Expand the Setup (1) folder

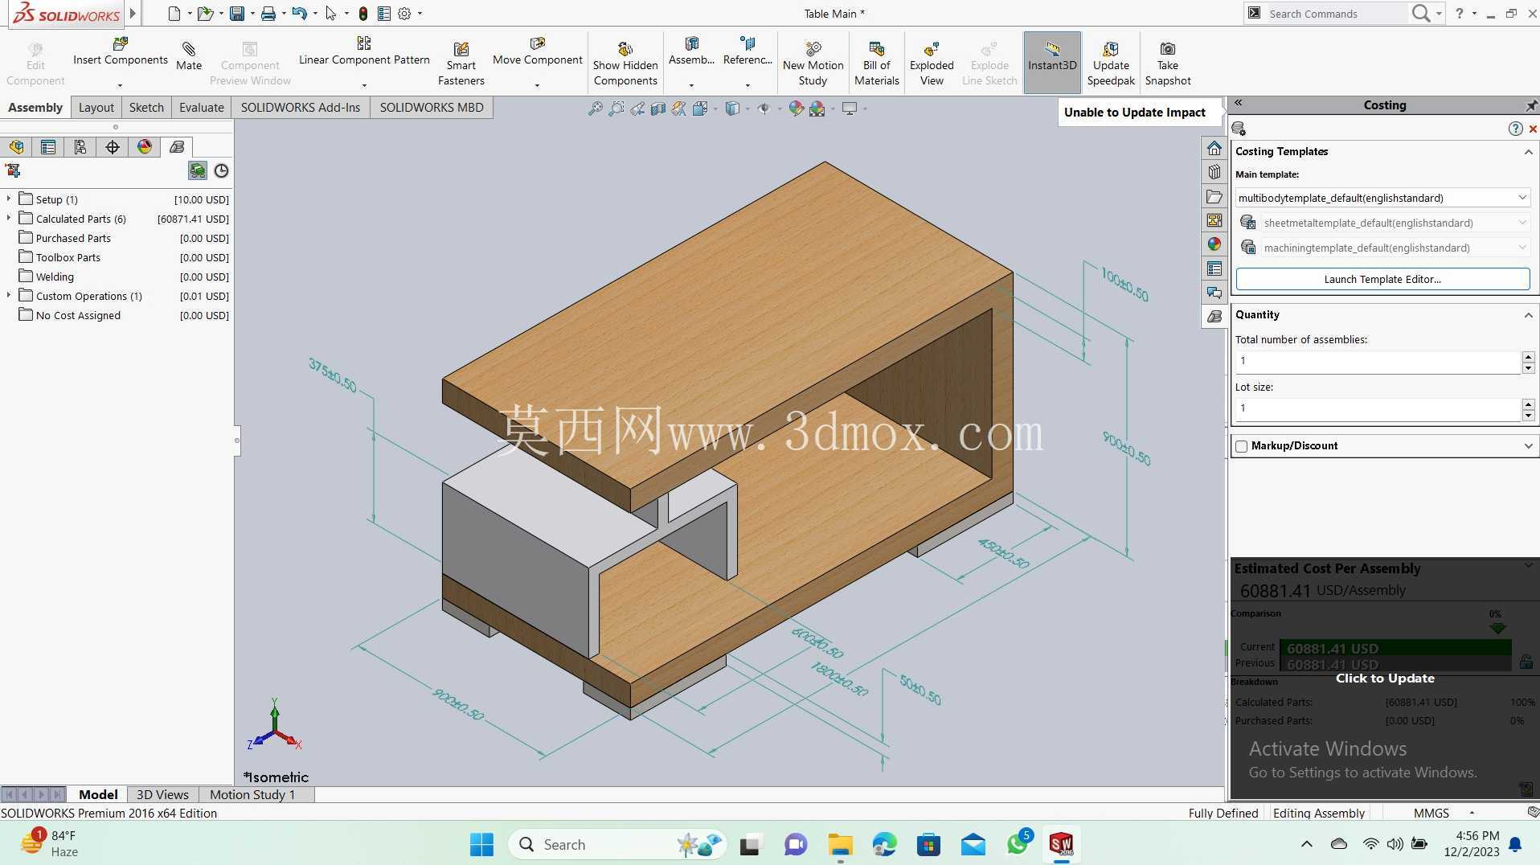tap(9, 199)
